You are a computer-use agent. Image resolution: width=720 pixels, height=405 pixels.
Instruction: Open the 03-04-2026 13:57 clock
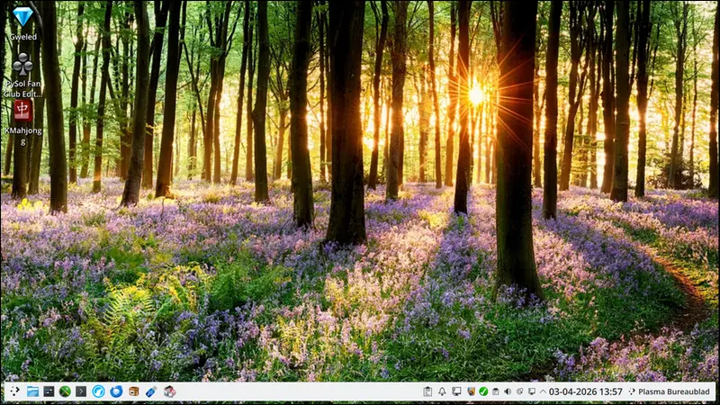tap(586, 391)
